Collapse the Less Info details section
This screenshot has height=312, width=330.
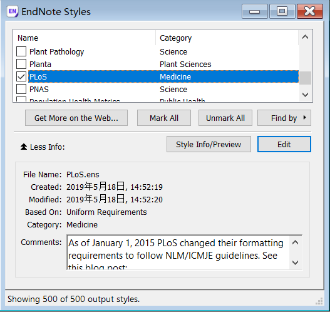(x=43, y=147)
